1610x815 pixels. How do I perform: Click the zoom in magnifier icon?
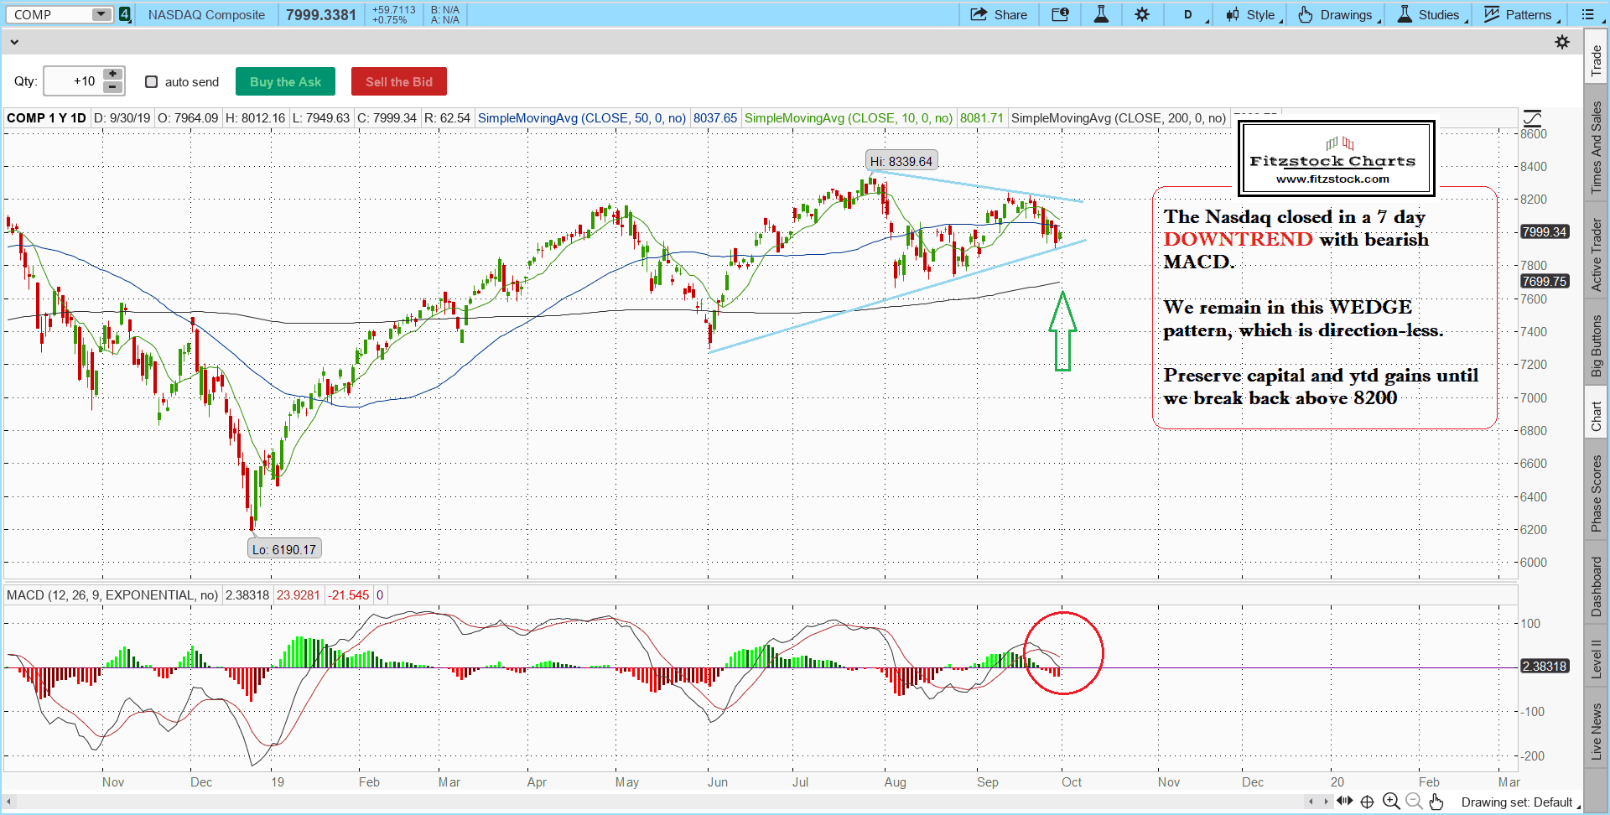pyautogui.click(x=1391, y=802)
